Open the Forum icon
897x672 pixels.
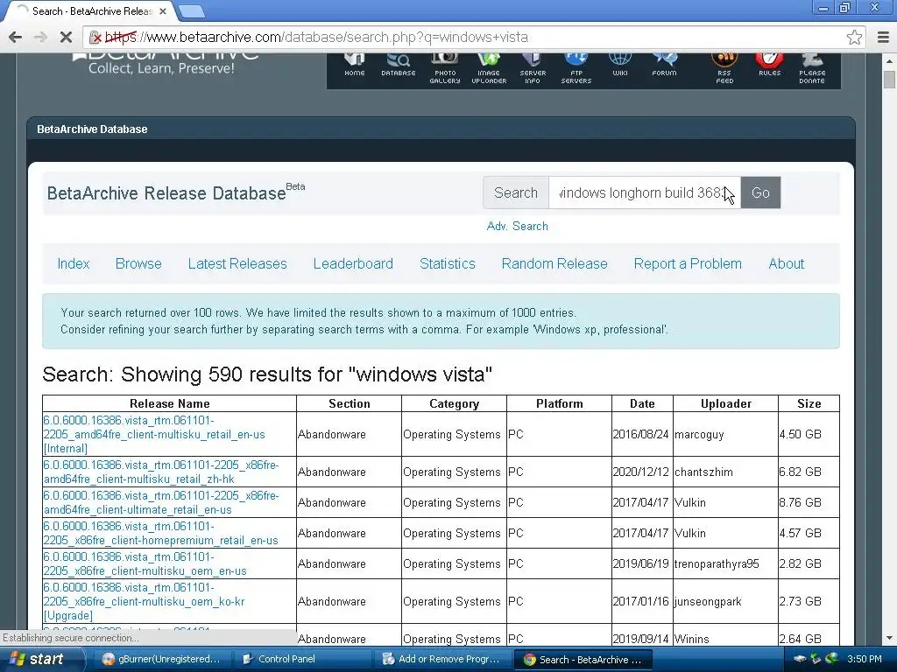pos(664,64)
